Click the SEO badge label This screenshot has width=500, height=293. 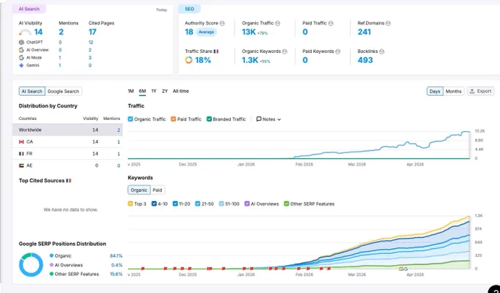click(x=190, y=9)
